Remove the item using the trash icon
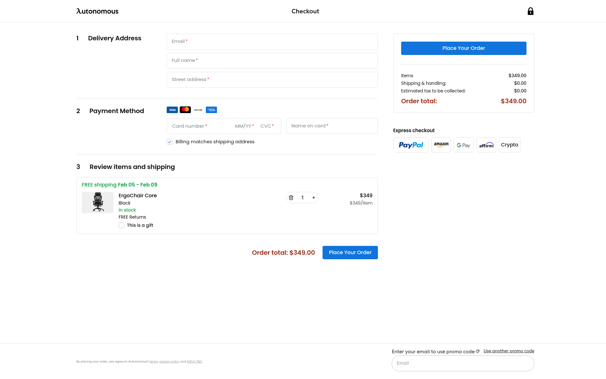Screen dimensions: 606x379 coord(291,198)
